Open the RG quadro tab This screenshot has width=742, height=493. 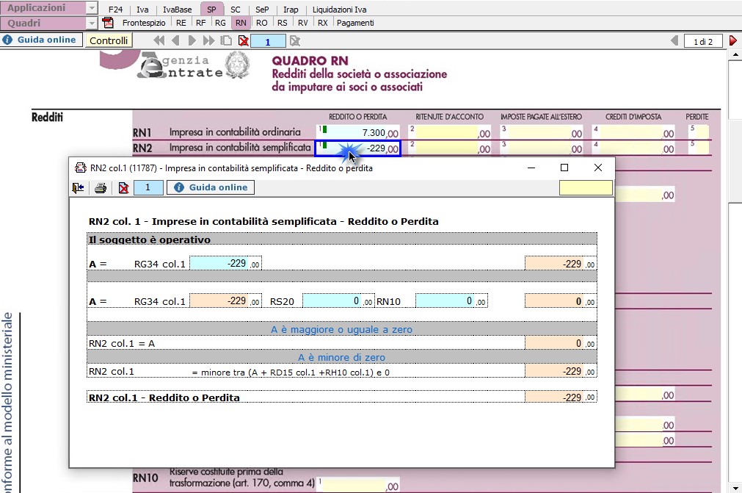pos(220,23)
